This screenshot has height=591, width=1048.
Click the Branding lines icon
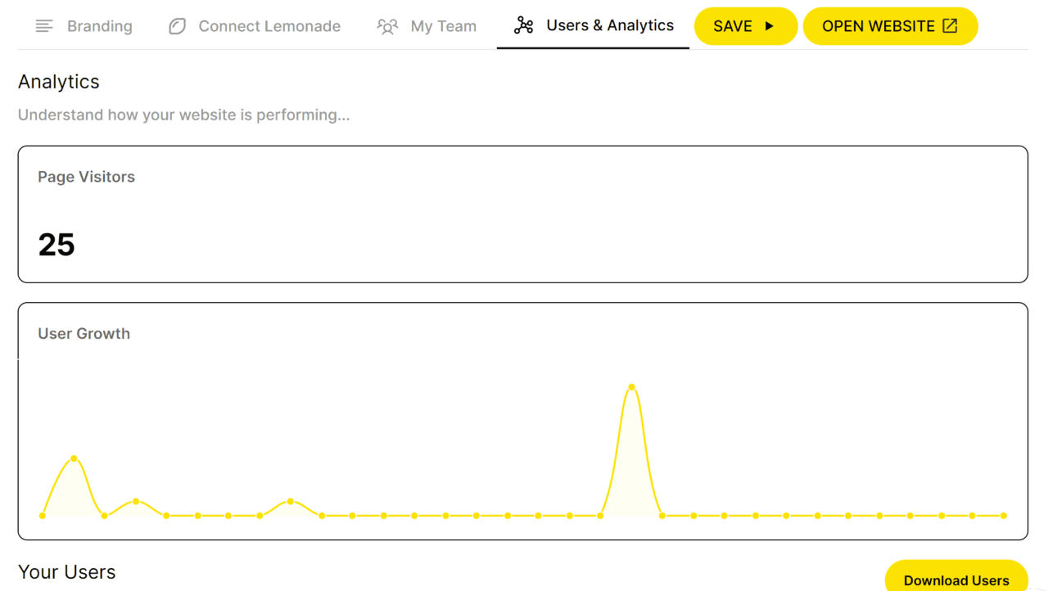(x=44, y=26)
